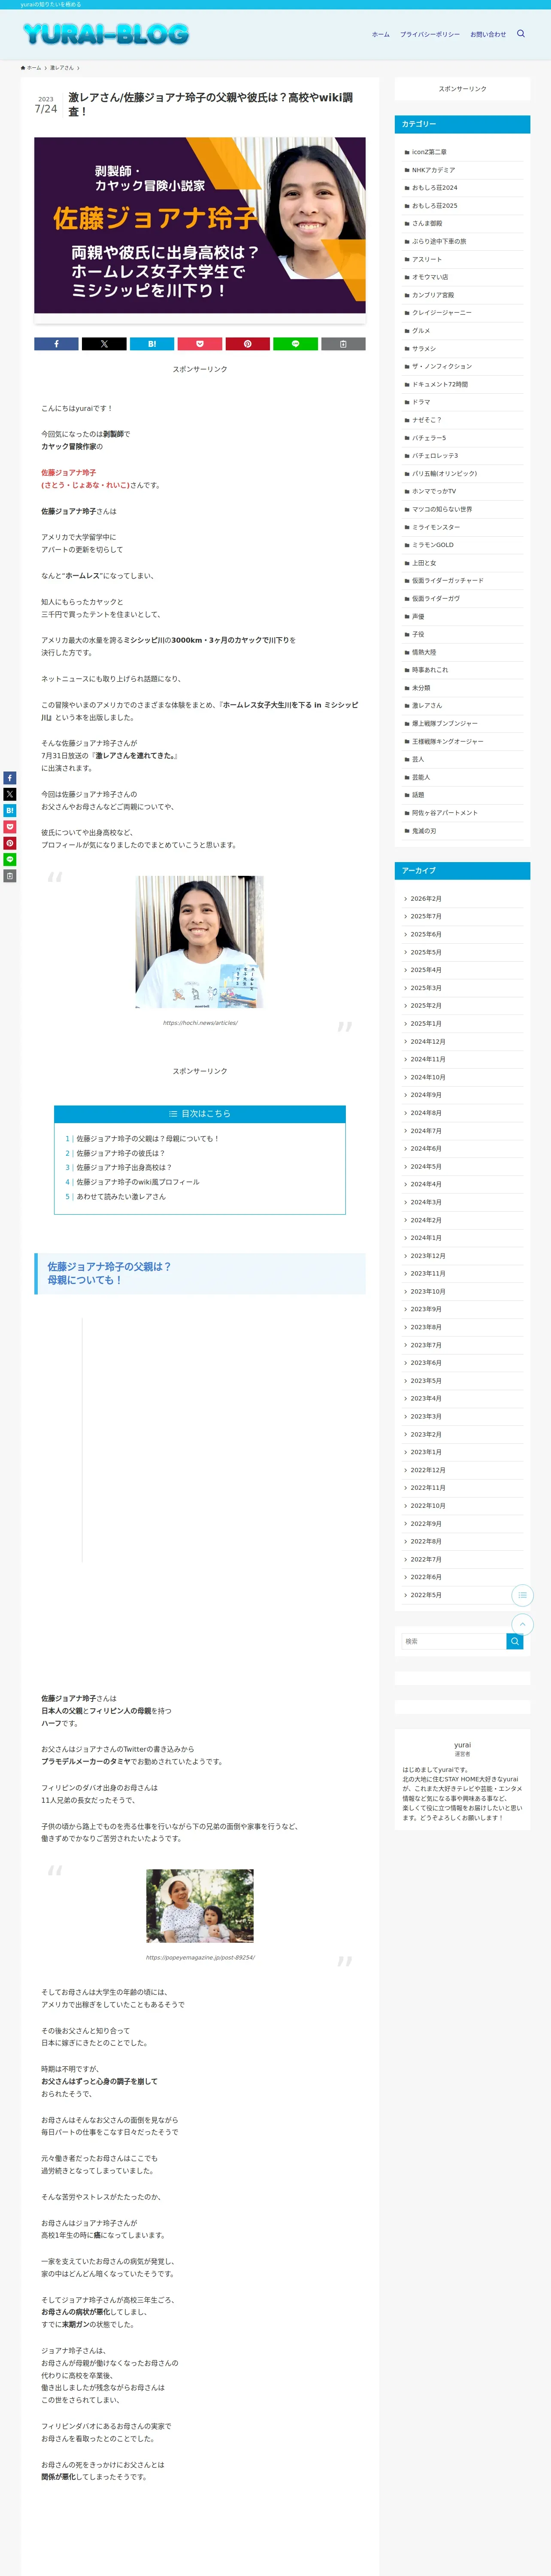
Task: Click the mother-and-child photo from popeyemagazine
Action: 200,1906
